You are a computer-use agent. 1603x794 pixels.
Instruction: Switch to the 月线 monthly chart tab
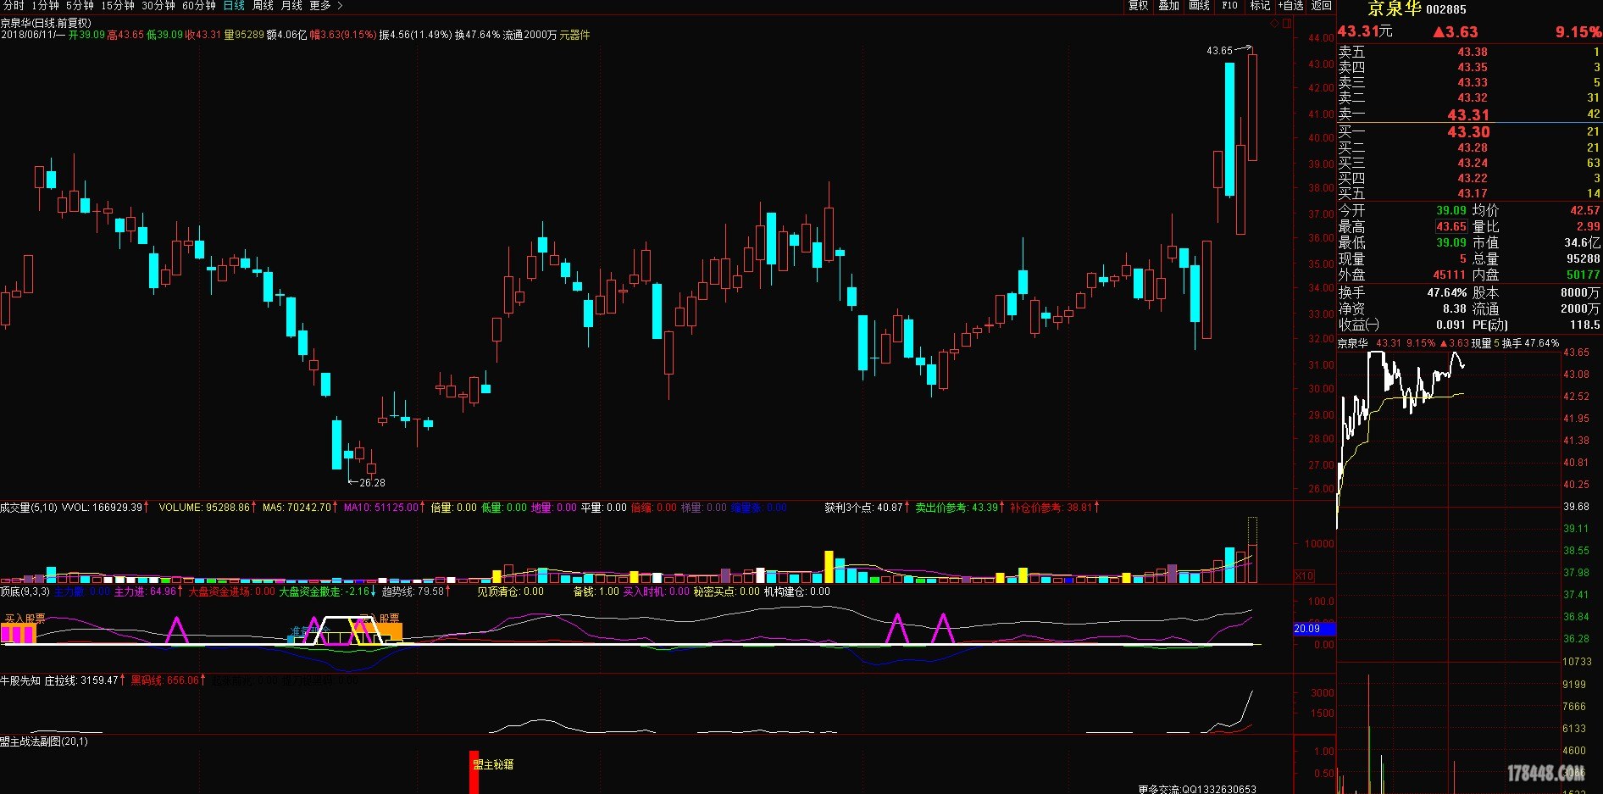291,6
